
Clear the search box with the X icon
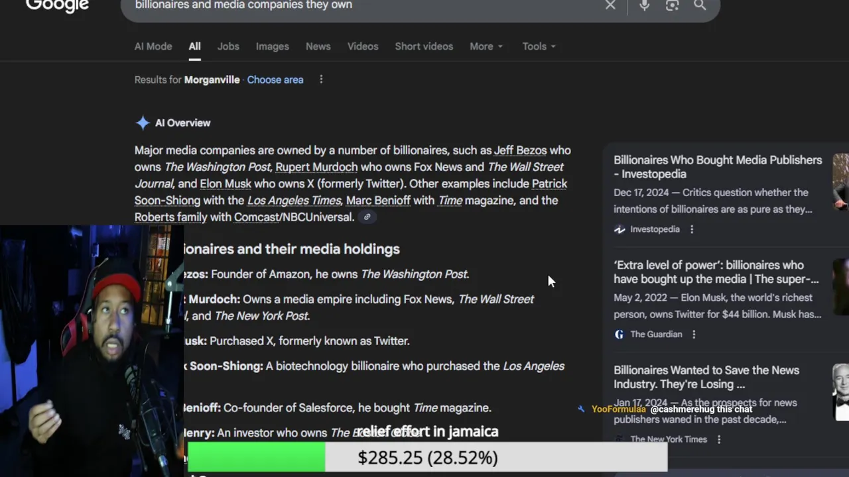click(x=610, y=5)
